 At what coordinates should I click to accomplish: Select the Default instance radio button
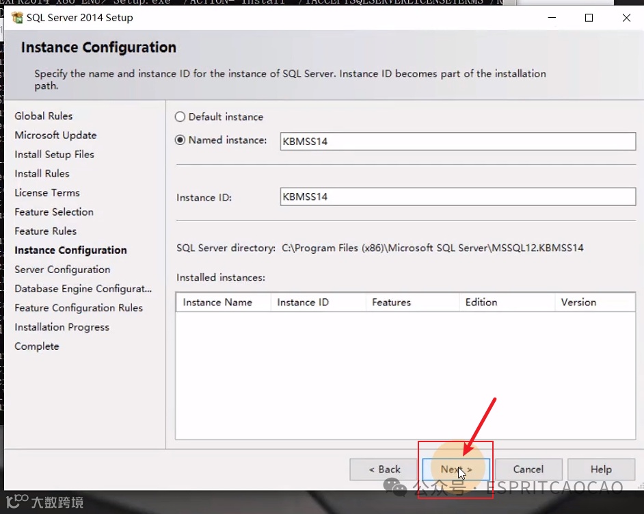coord(180,117)
